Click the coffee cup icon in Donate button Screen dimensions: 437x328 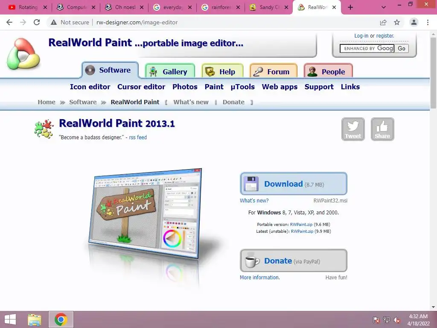coord(252,261)
